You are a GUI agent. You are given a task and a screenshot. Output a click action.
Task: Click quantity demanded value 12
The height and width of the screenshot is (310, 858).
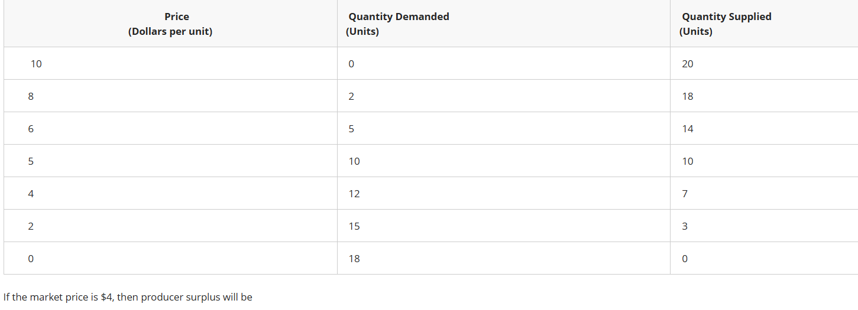point(354,194)
